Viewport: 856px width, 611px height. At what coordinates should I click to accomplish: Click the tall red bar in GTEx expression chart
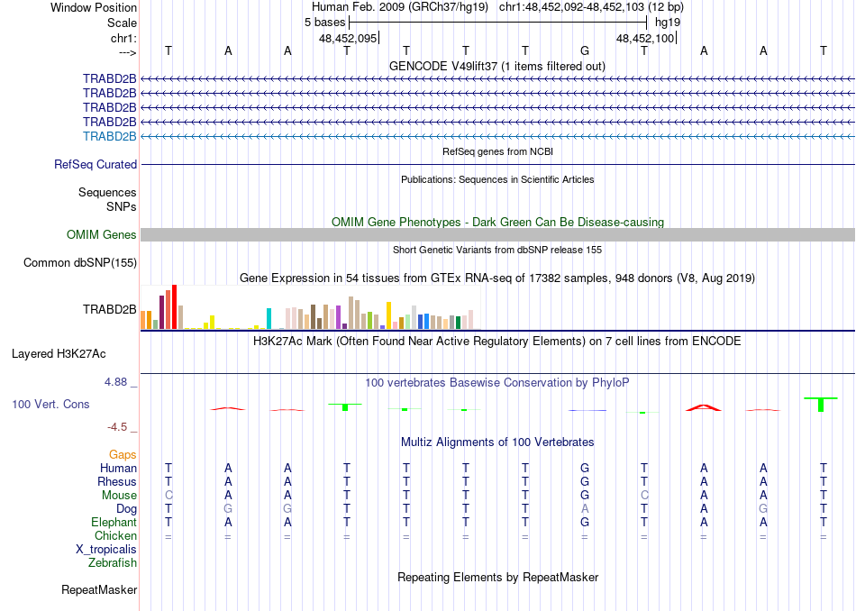point(174,307)
